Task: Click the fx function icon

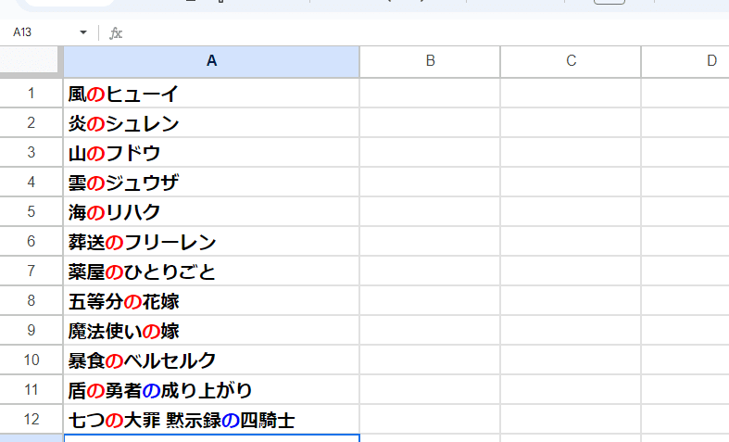Action: [115, 33]
